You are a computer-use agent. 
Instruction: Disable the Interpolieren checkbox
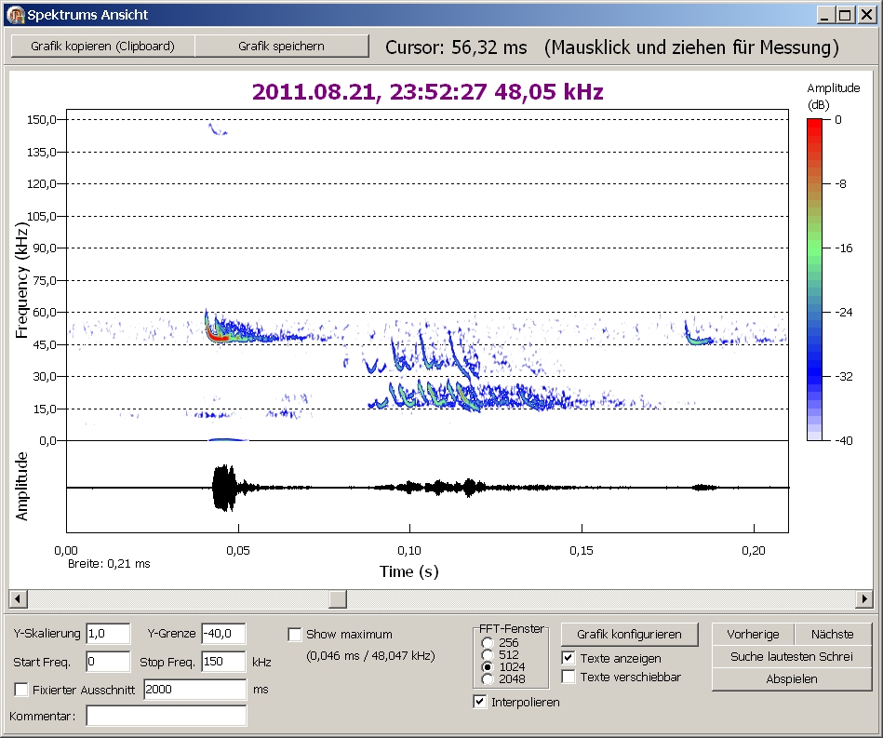click(x=480, y=702)
